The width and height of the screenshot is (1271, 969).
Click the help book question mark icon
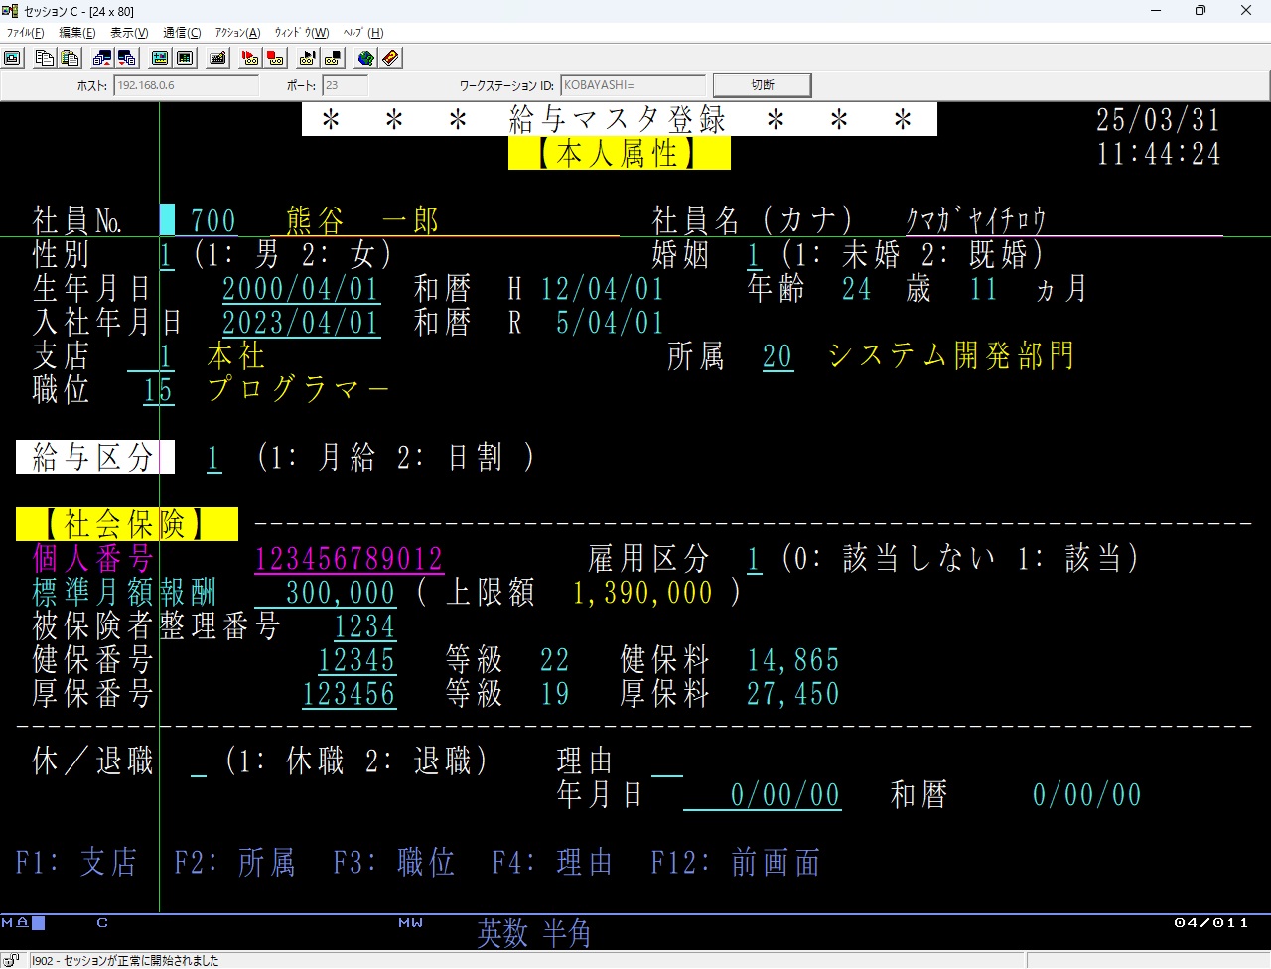tap(391, 58)
